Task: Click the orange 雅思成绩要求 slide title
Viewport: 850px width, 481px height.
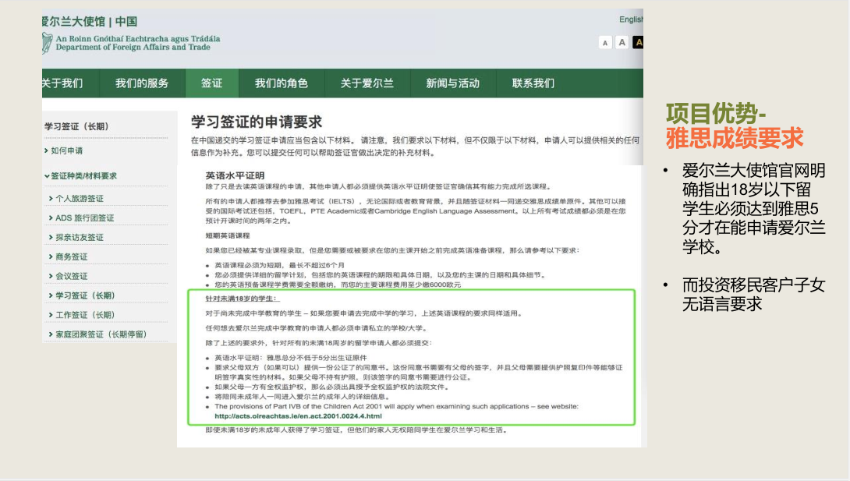Action: [x=735, y=138]
